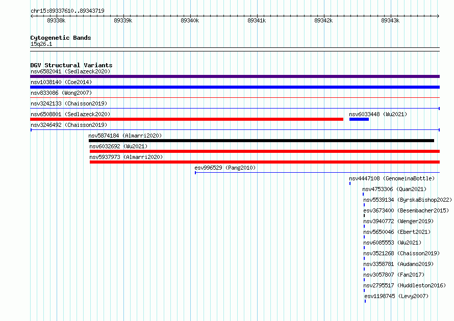Click the nsv6508801 (Sedlazeck2020) label text
This screenshot has height=321, width=454.
pos(70,114)
